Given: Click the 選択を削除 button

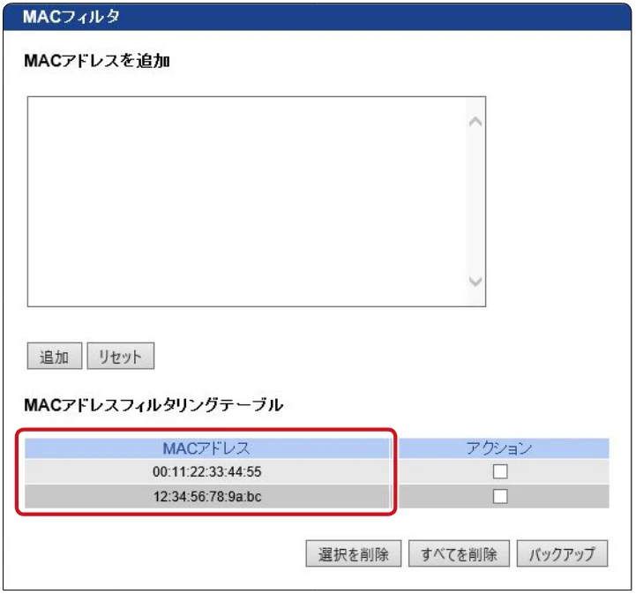Looking at the screenshot, I should [354, 553].
